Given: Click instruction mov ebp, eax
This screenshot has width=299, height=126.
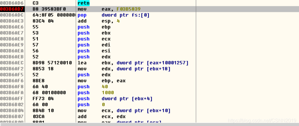Looking at the screenshot, I should pyautogui.click(x=101, y=81).
